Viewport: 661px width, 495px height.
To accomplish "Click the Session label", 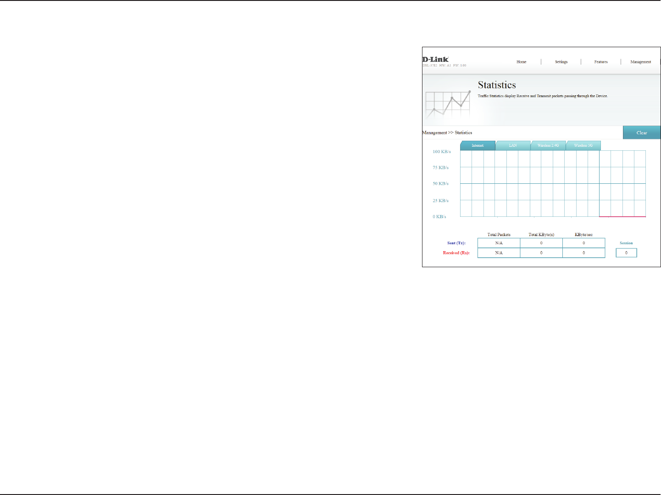I will 626,243.
